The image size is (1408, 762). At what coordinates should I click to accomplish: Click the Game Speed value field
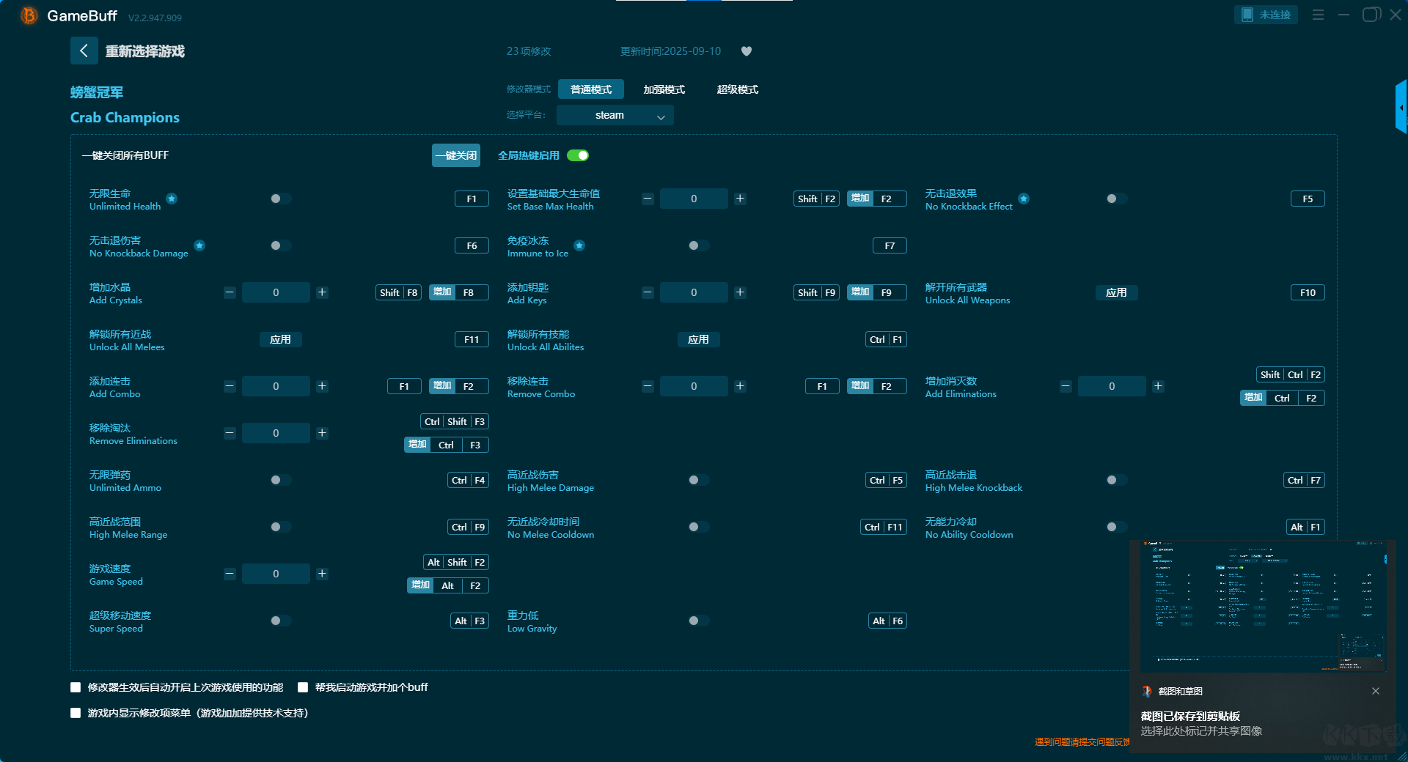(276, 574)
